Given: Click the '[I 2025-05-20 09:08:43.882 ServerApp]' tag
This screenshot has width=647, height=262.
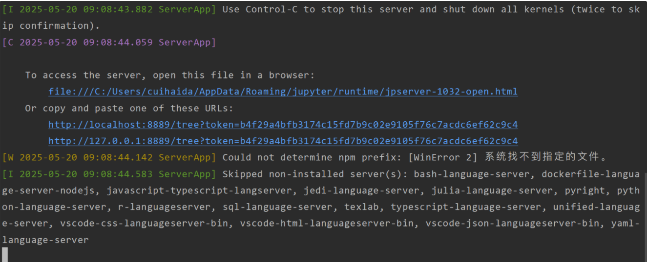Looking at the screenshot, I should pos(109,9).
